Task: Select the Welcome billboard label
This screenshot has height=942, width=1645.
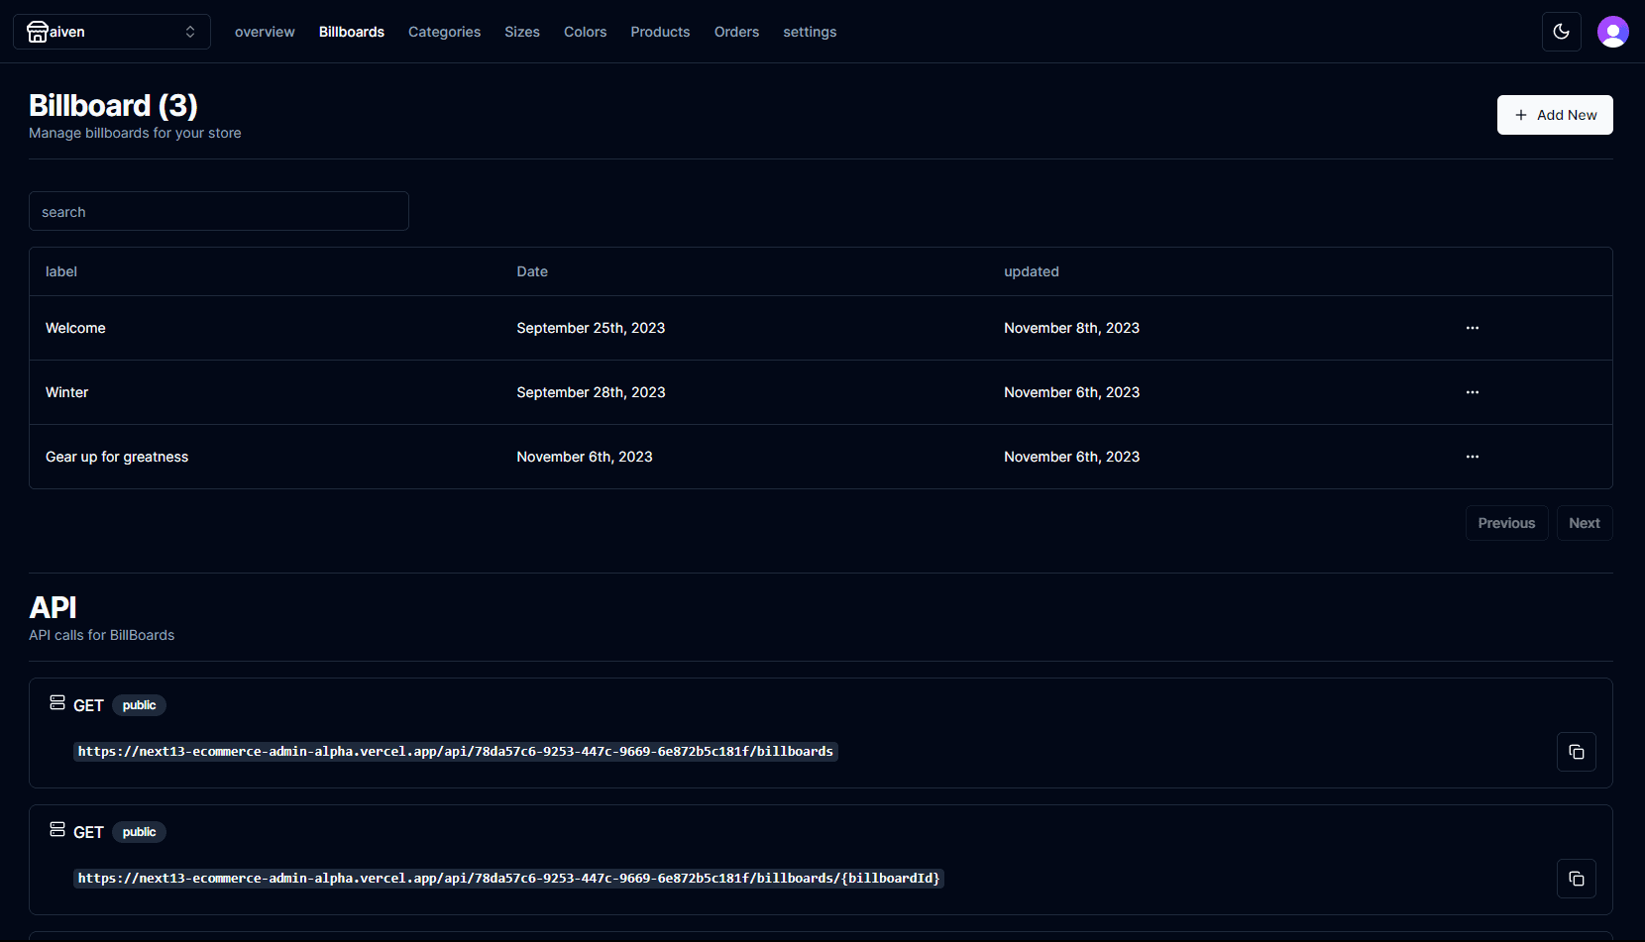Action: pyautogui.click(x=75, y=328)
